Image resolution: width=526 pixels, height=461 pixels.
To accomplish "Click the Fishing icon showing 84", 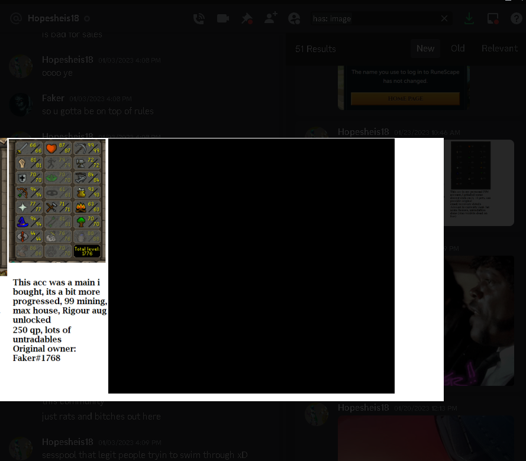I will click(x=80, y=178).
